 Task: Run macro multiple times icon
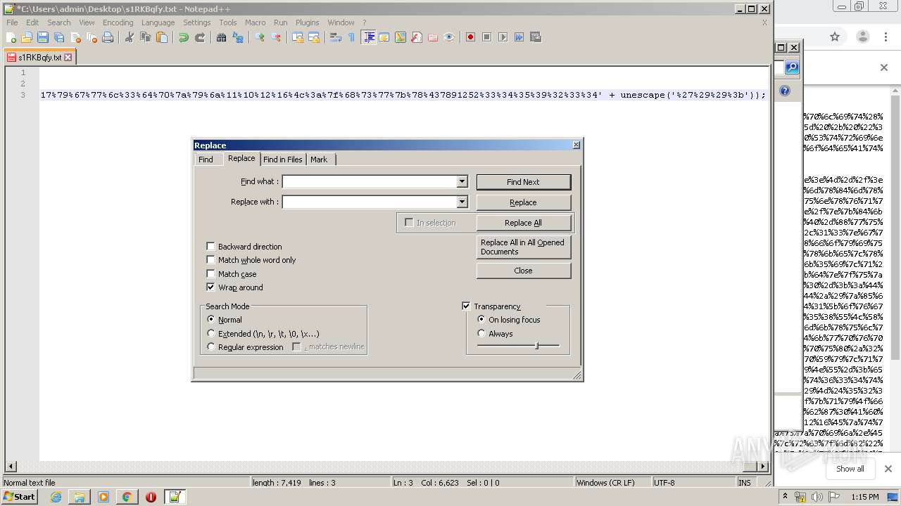coord(519,37)
